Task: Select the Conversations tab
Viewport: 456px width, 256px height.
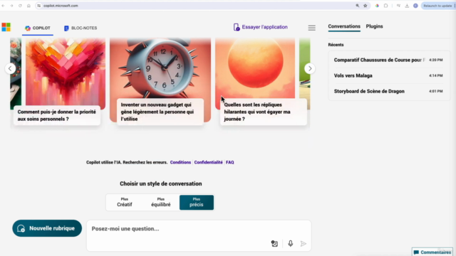Action: coord(344,26)
